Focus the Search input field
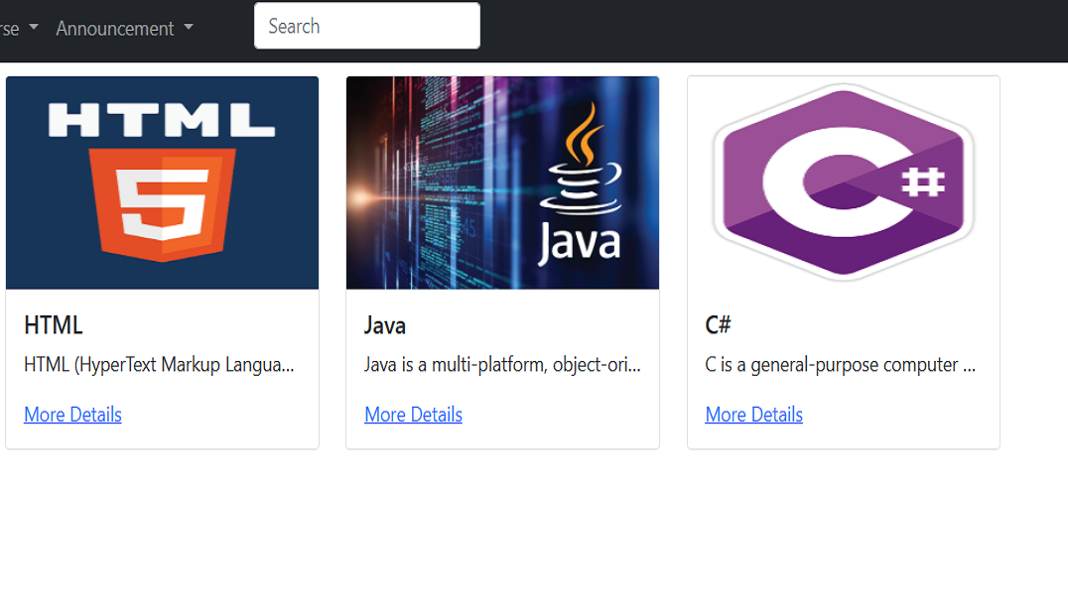This screenshot has width=1068, height=607. pyautogui.click(x=367, y=26)
